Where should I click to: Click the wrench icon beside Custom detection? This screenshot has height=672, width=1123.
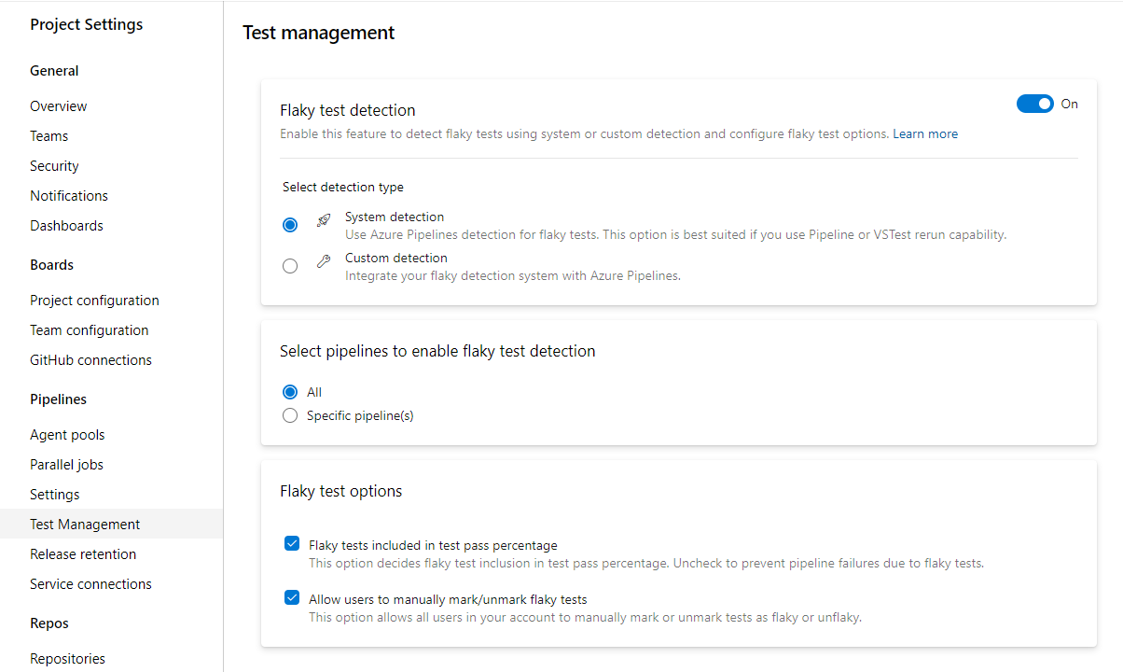coord(324,261)
